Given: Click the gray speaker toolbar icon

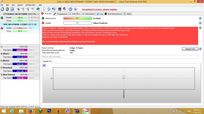Looking at the screenshot, I should point(65,9).
